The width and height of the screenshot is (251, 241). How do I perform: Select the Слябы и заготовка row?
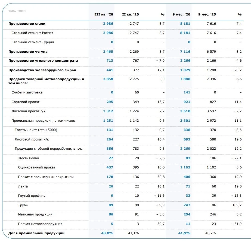[x=123, y=92]
